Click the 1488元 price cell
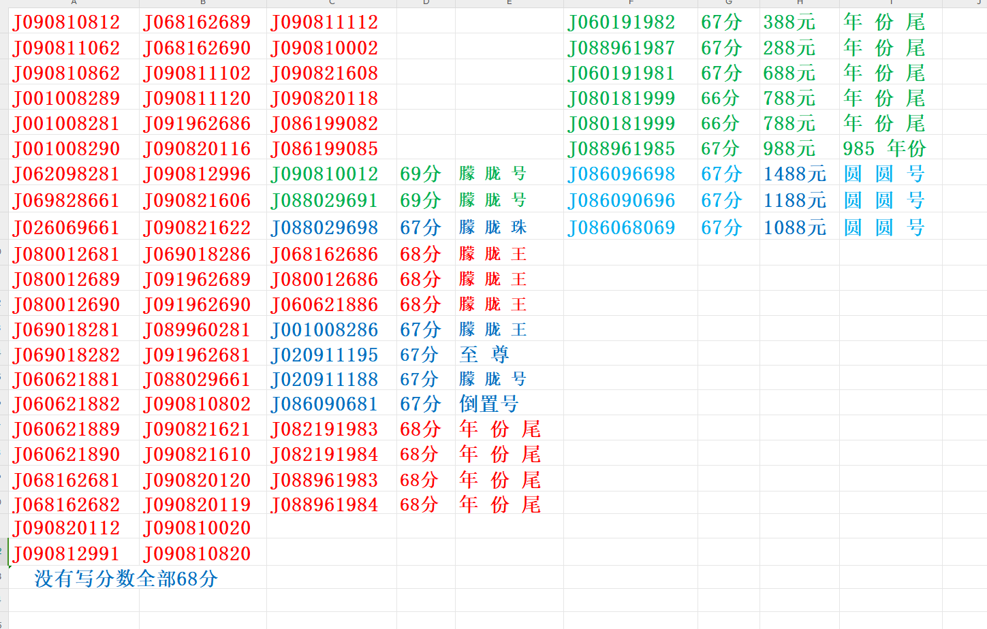Image resolution: width=987 pixels, height=629 pixels. 794,174
